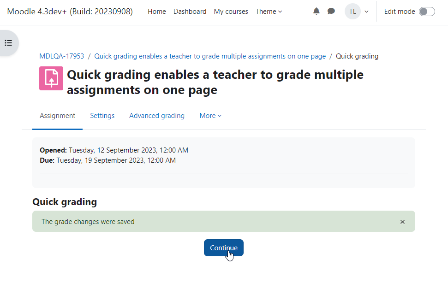
Task: Click the Continue button
Action: click(x=224, y=248)
